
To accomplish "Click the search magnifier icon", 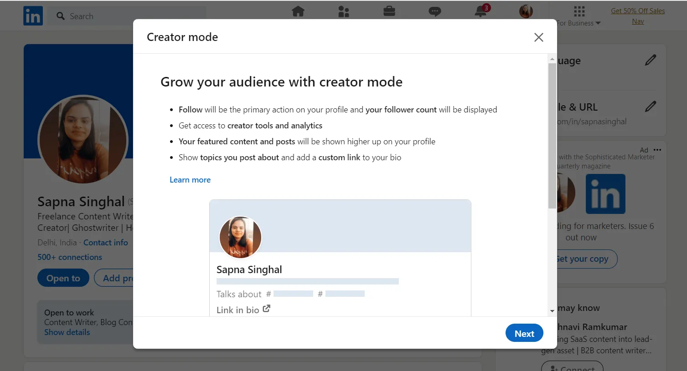I will pos(61,16).
